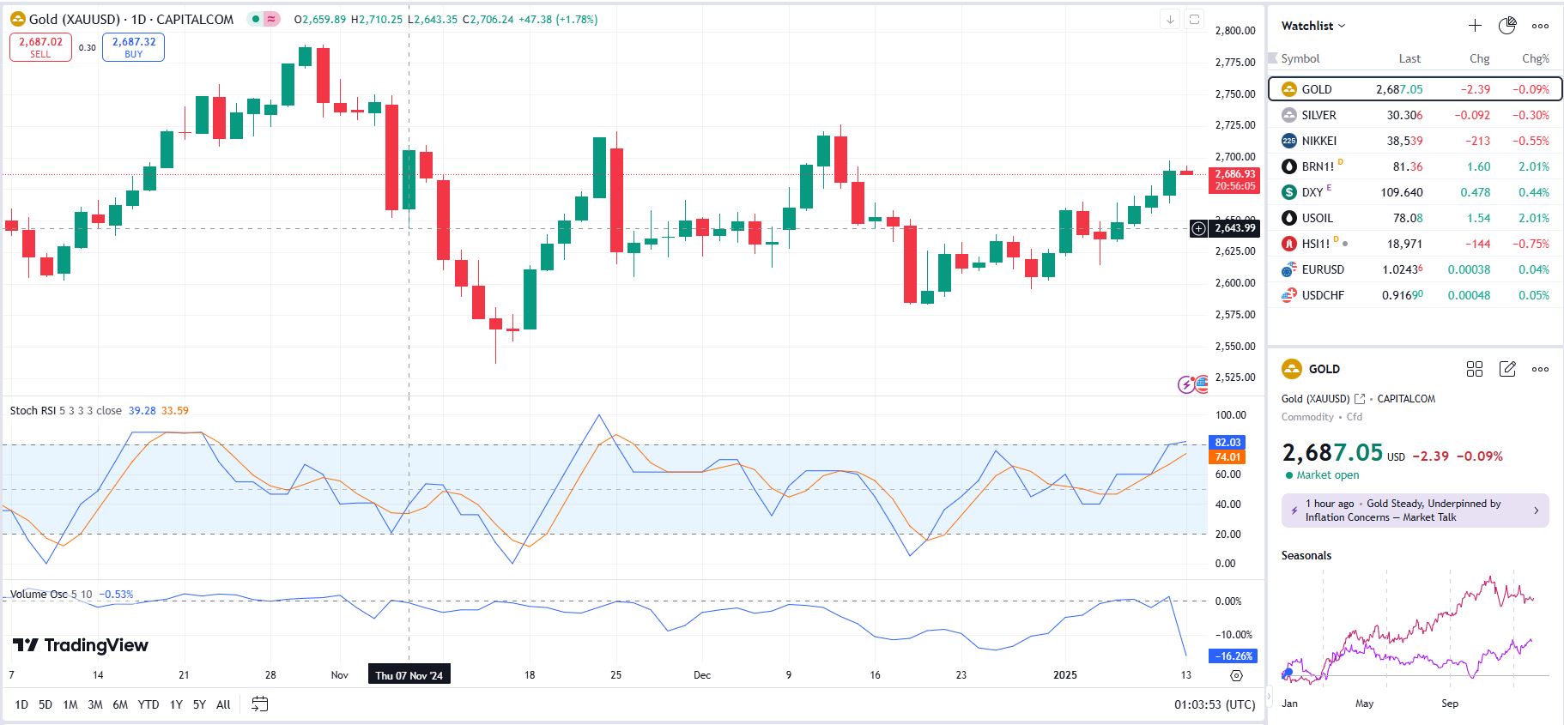Click the add symbol plus icon in Watchlist

[x=1475, y=26]
